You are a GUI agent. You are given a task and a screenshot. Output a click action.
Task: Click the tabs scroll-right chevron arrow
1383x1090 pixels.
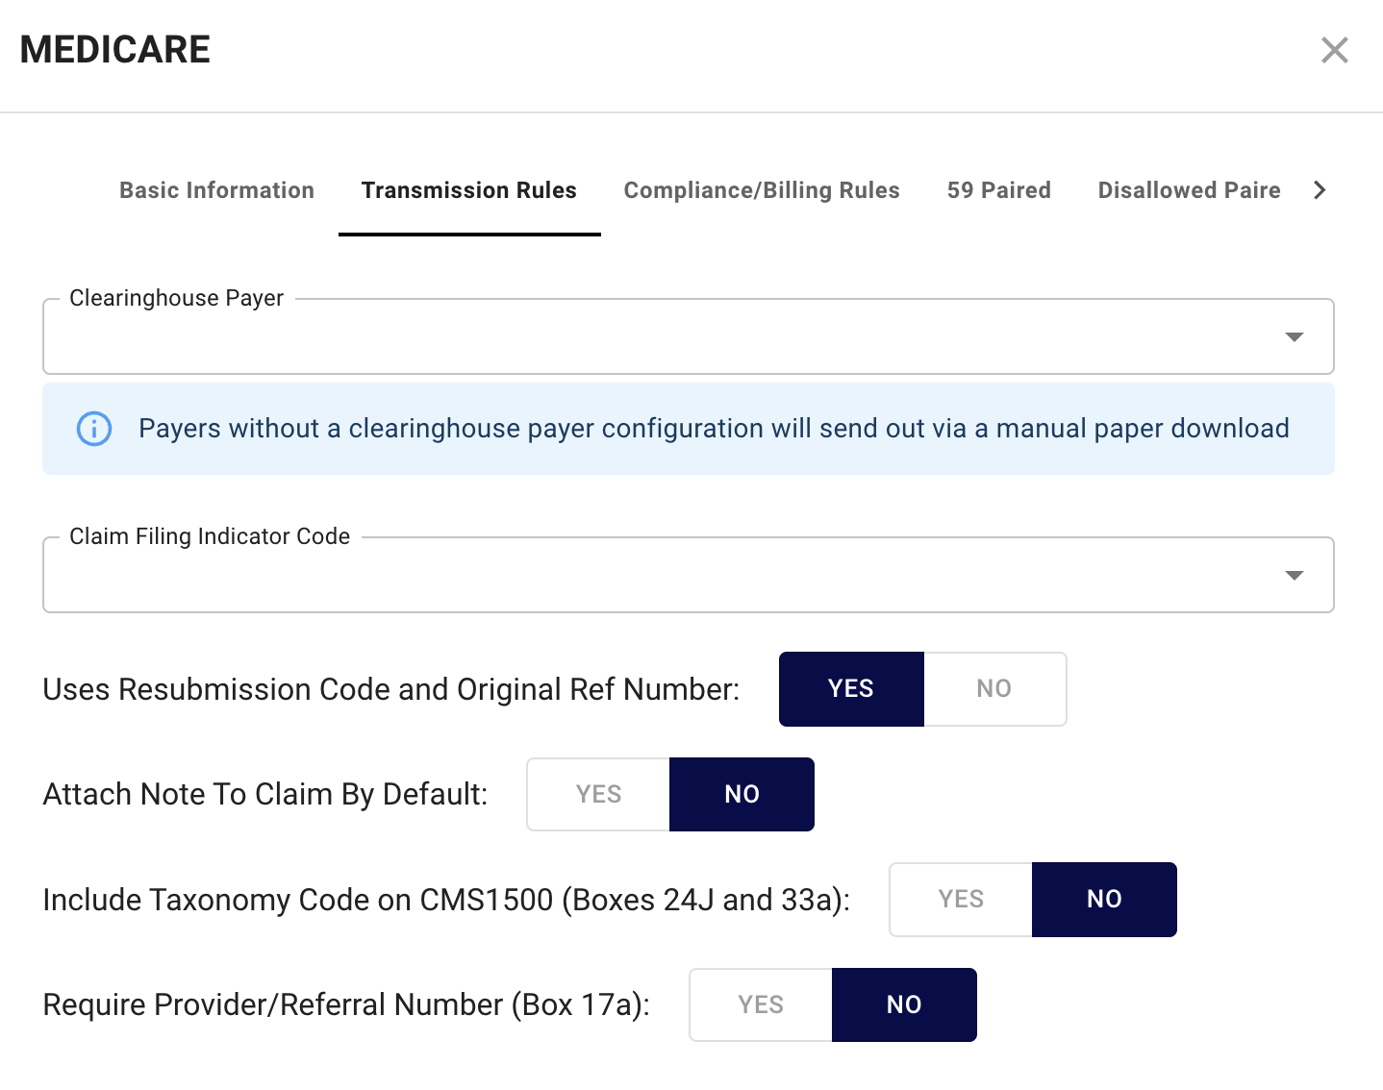pyautogui.click(x=1320, y=190)
